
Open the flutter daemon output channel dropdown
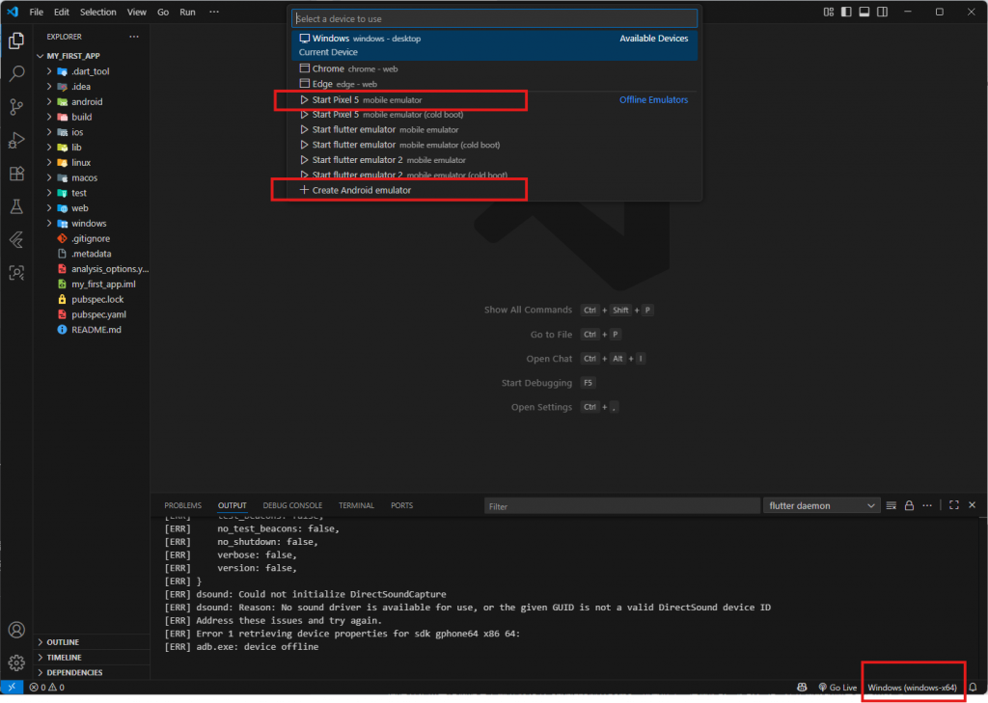pos(821,506)
